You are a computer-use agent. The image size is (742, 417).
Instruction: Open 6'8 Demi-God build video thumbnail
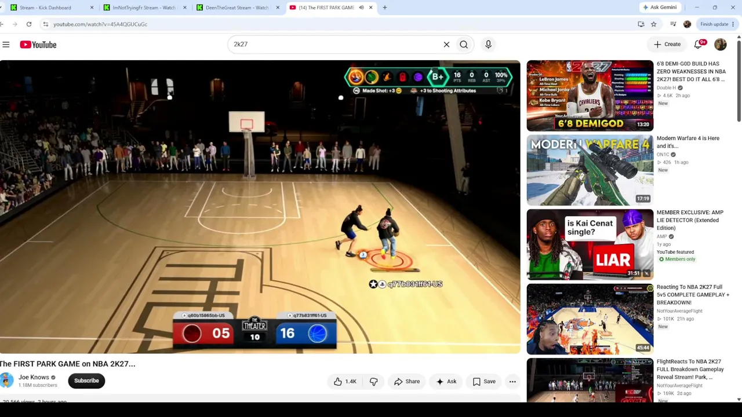tap(590, 96)
